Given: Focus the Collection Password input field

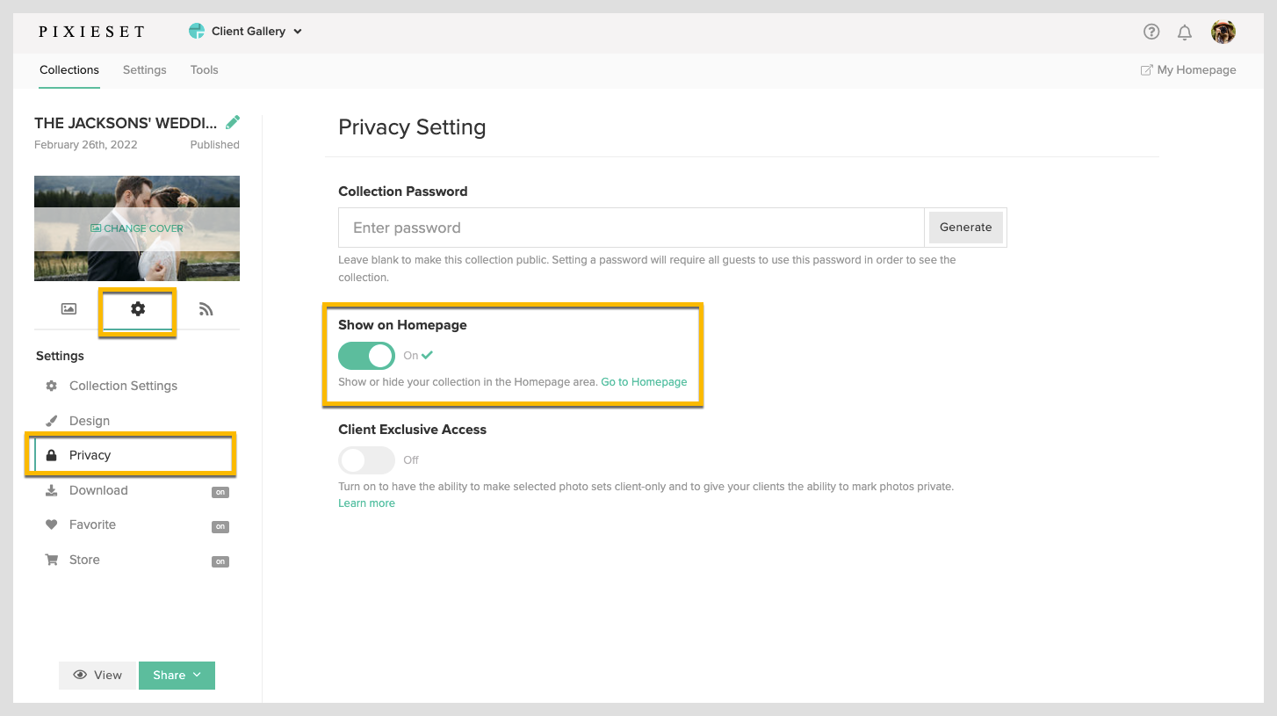Looking at the screenshot, I should (631, 228).
